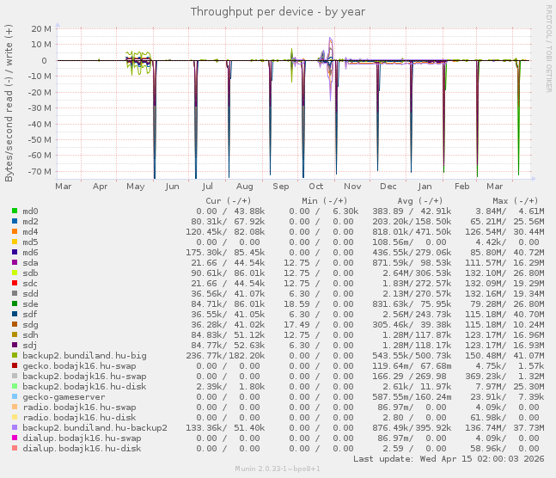Screen dimensions: 556x478
Task: Click the purple write peak in October
Action: pos(331,48)
